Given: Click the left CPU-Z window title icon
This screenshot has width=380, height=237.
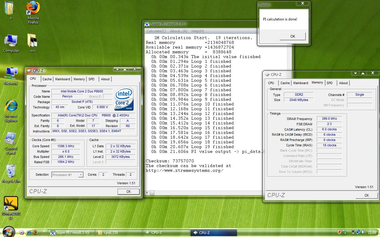Looking at the screenshot, I should click(x=29, y=71).
